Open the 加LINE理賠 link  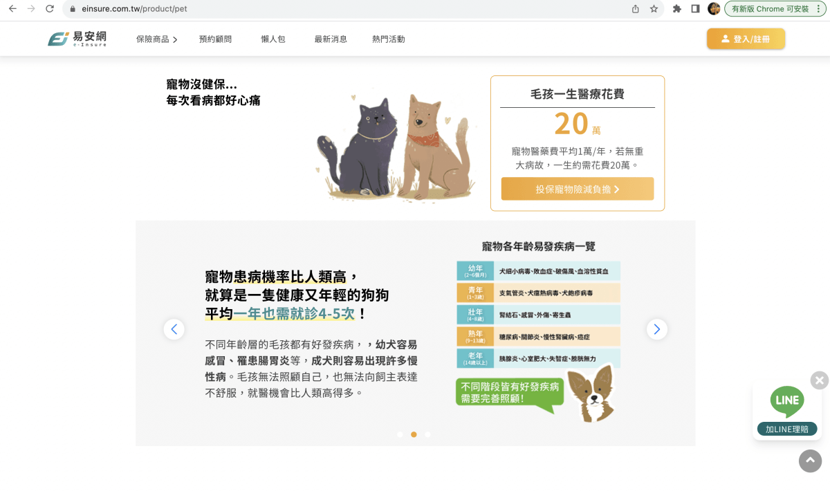pos(788,429)
